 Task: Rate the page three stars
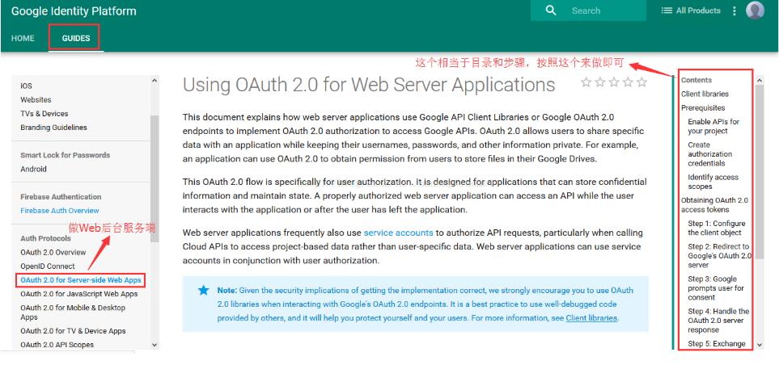click(x=614, y=82)
